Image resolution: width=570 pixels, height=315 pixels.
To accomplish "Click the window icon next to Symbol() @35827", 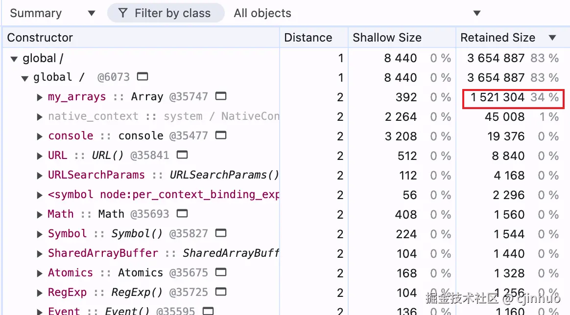I will coord(221,233).
